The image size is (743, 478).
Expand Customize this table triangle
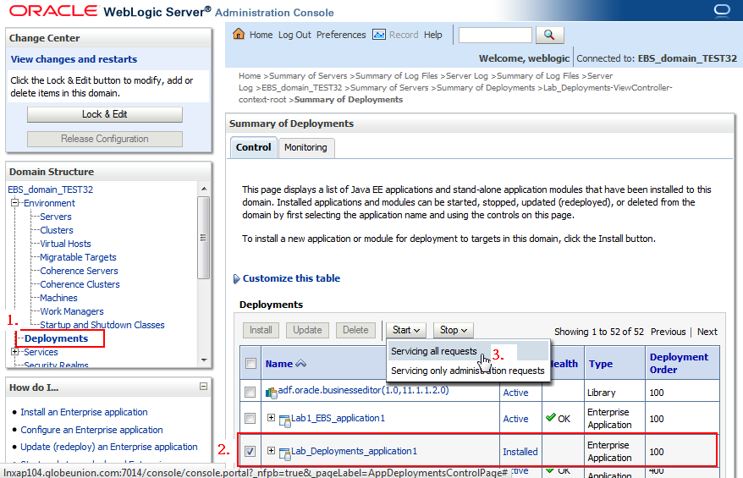click(236, 279)
